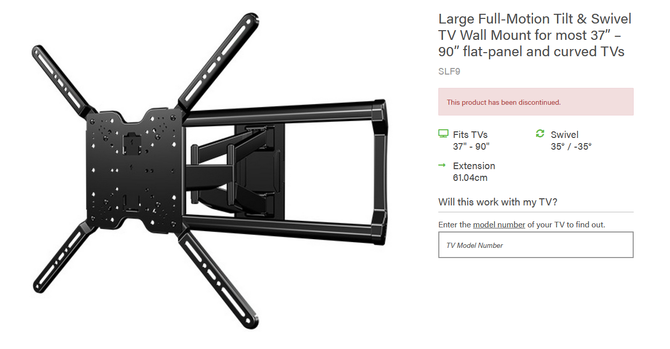Click the 35° / -35° swivel value
The image size is (670, 349).
tap(571, 147)
